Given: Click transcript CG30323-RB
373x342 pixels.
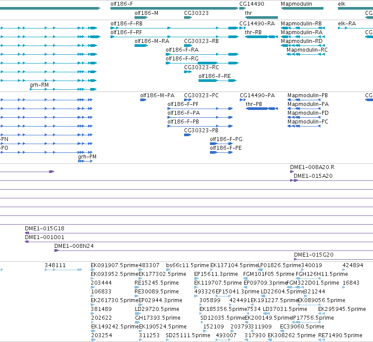Looking at the screenshot, I should (x=188, y=46).
